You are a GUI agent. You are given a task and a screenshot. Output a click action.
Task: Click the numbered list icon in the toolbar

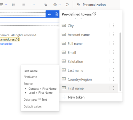click(23, 5)
